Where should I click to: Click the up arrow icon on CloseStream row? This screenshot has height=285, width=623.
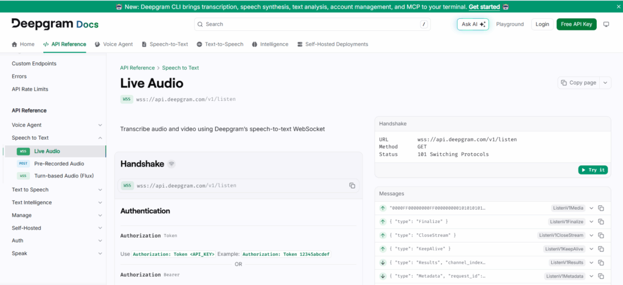pos(383,235)
